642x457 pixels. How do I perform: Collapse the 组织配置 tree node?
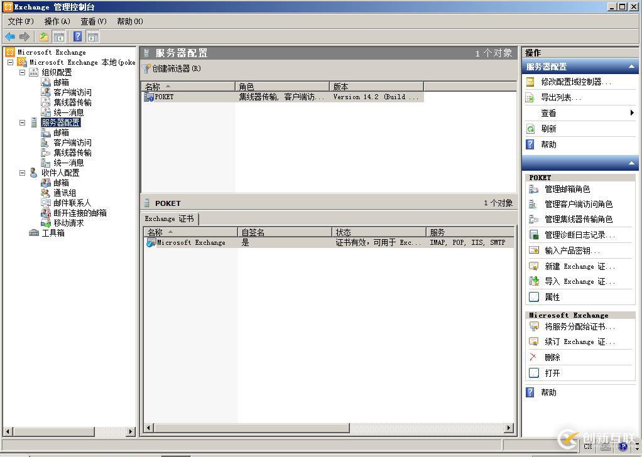point(23,72)
